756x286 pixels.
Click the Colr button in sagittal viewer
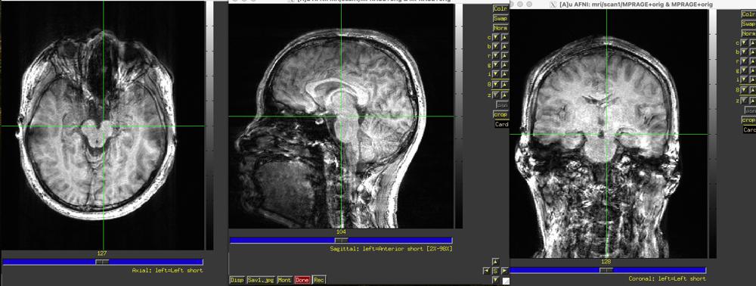[x=500, y=8]
